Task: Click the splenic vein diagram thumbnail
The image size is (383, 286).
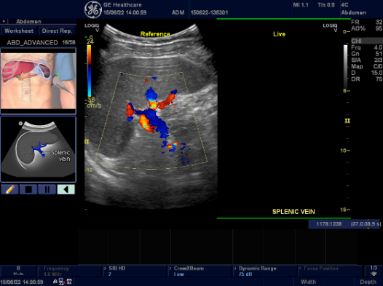Action: click(39, 149)
